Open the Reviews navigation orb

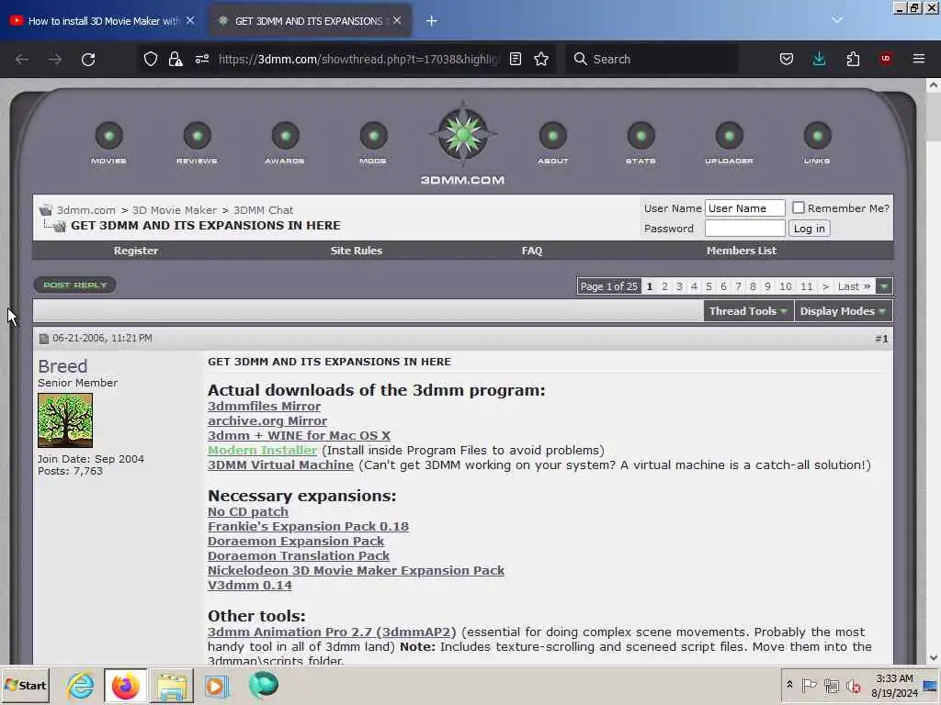(197, 136)
